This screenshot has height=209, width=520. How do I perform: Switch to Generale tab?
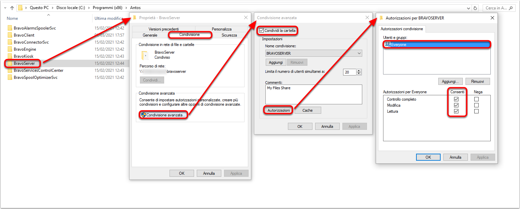(150, 35)
